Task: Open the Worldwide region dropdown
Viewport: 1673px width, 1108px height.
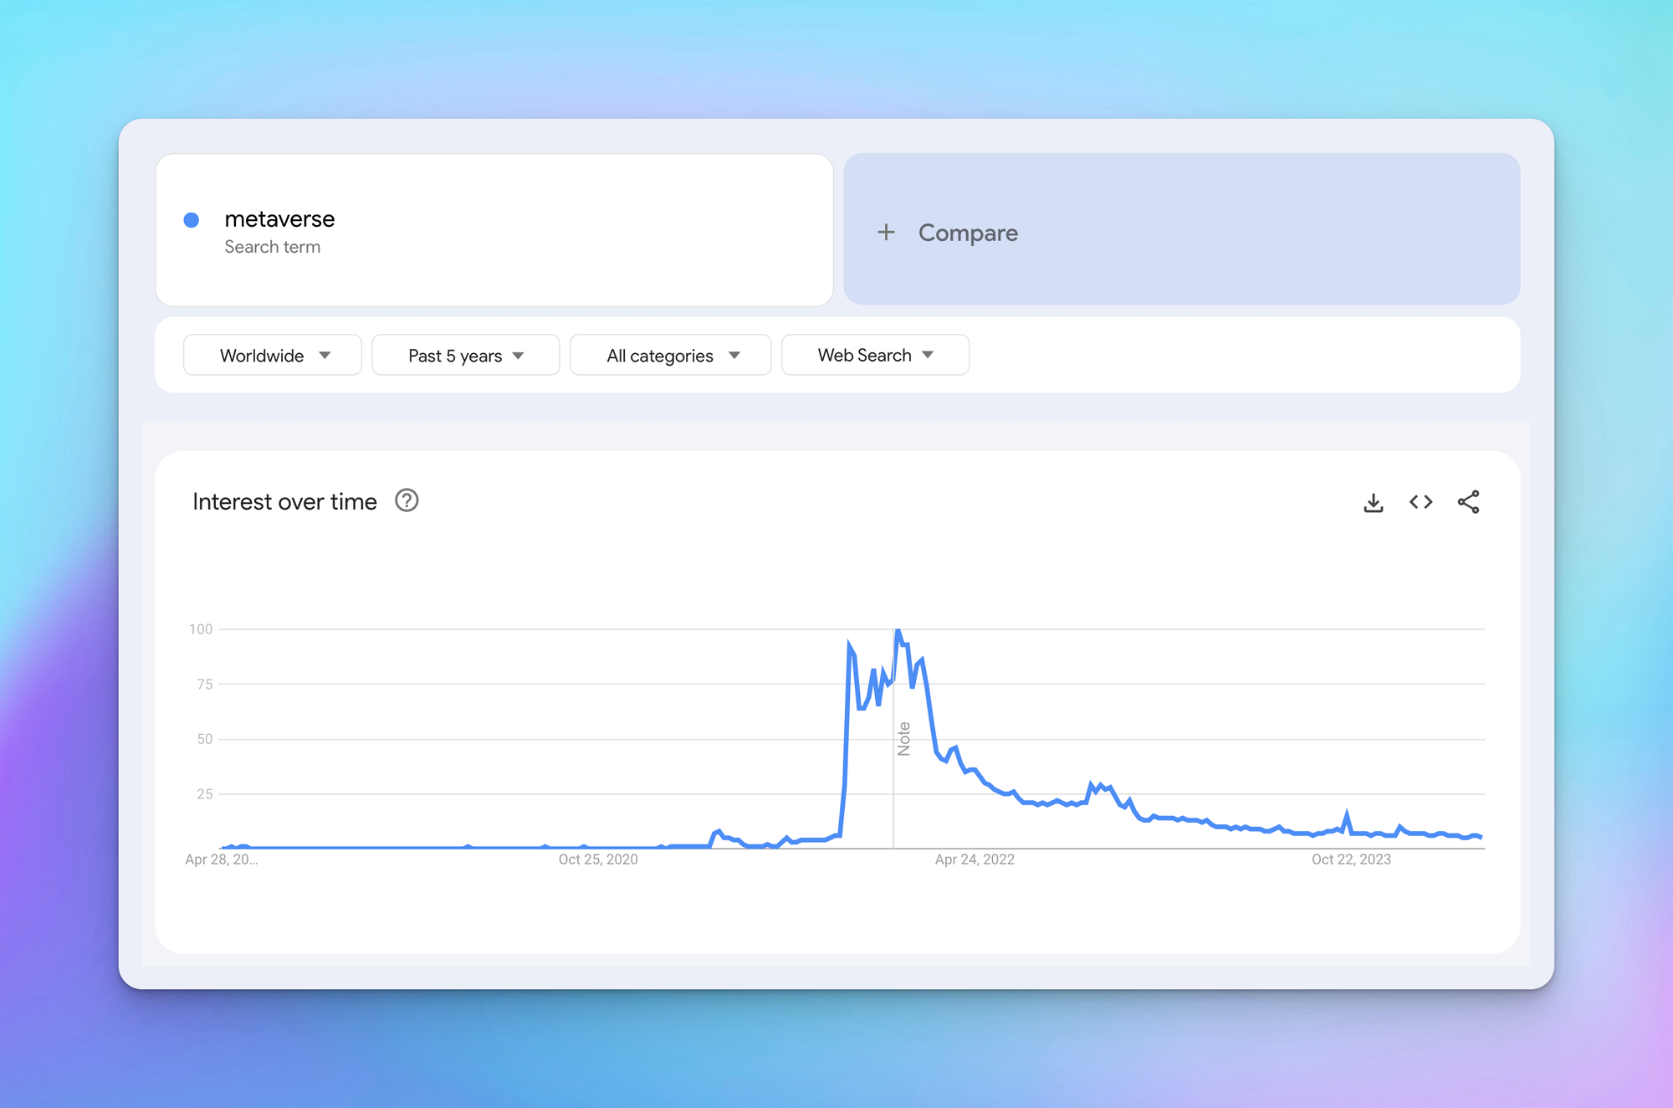Action: click(273, 356)
